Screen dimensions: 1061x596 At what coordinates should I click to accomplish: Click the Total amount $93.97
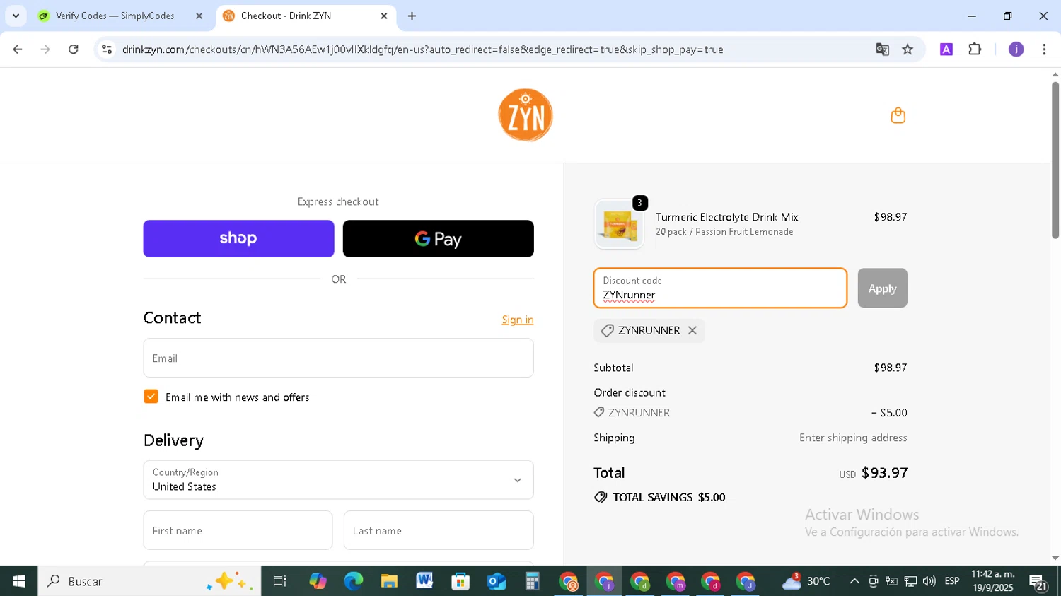(x=884, y=473)
